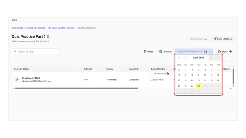The image size is (246, 138).
Task: Open learner Akashmpatil3948 name
Action: coord(31,78)
